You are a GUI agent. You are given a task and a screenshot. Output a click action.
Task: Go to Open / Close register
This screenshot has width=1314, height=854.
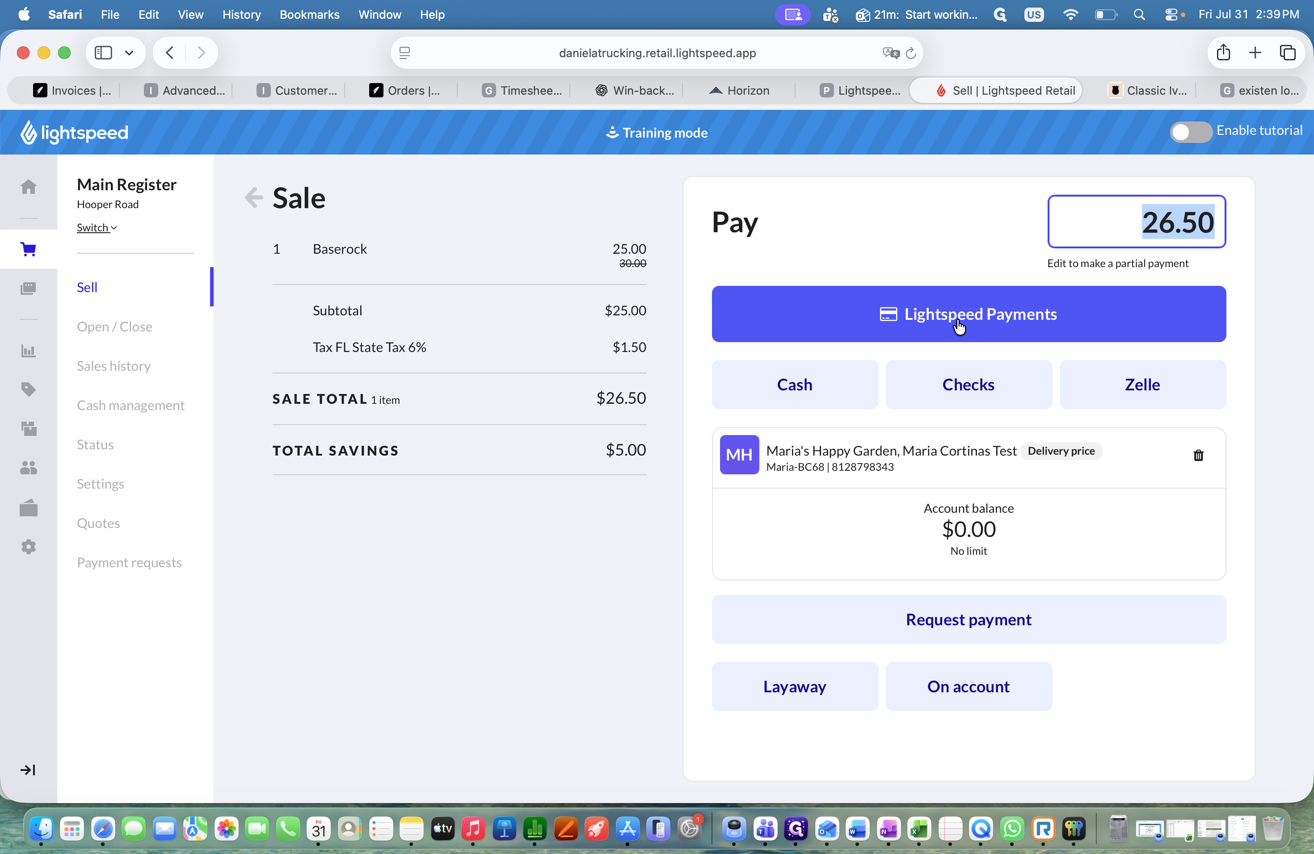coord(114,327)
